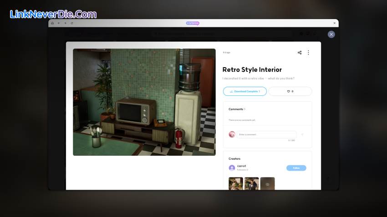This screenshot has width=387, height=217.
Task: Click the Retro Style Interior preview image
Action: (144, 102)
